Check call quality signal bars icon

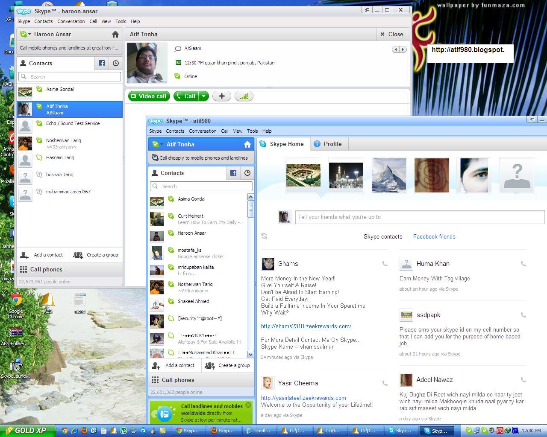tap(244, 96)
